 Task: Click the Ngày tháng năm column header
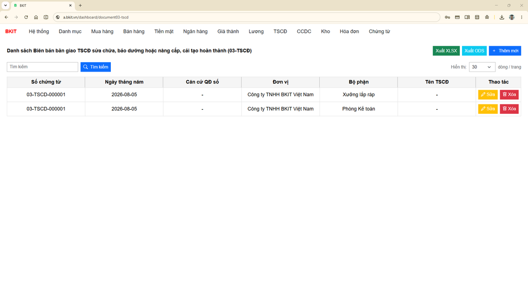point(124,82)
